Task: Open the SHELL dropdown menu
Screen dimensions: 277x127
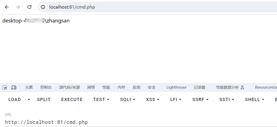Action: click(x=255, y=99)
